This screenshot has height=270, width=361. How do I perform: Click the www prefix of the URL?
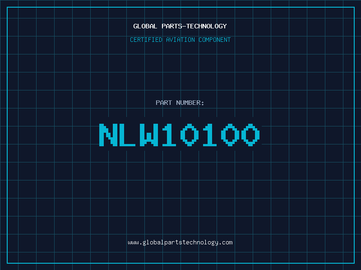pos(134,243)
